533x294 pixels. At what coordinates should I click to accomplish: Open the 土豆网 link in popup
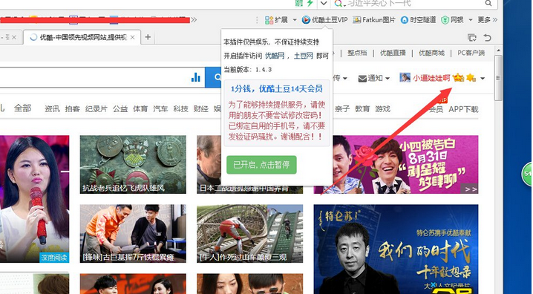pyautogui.click(x=303, y=56)
